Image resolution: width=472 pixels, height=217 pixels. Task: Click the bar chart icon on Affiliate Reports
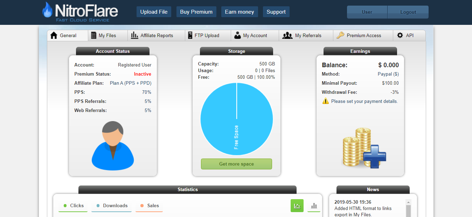[x=134, y=35]
